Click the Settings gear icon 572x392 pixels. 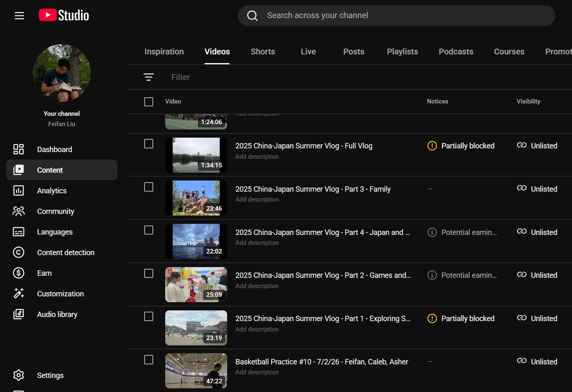pyautogui.click(x=19, y=375)
